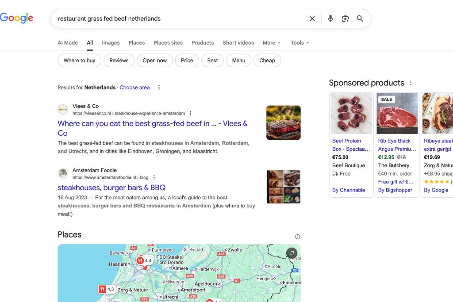The width and height of the screenshot is (453, 302).
Task: Open the Products tab
Action: (203, 43)
